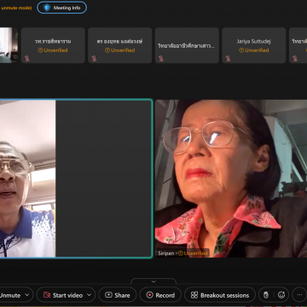
Task: Expand video options arrow beside Start video
Action: (x=89, y=295)
